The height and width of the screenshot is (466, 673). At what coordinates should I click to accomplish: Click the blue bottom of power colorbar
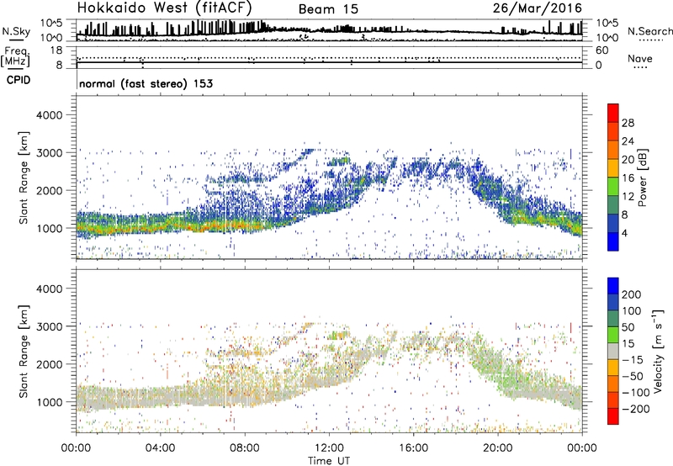click(613, 241)
